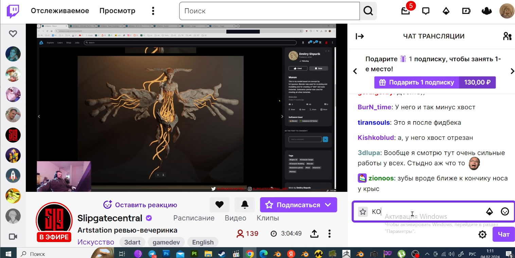This screenshot has height=258, width=515.
Task: Click the Slipgatecentral channel avatar with В ЭФИРЕ badge
Action: (x=54, y=222)
